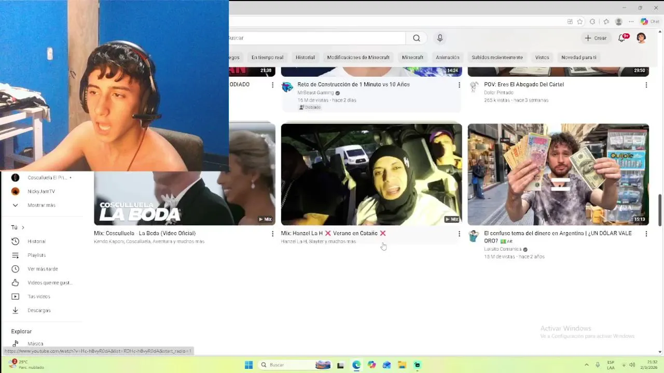Open the Cosculluela La Boda thumbnail
664x373 pixels.
tap(185, 198)
